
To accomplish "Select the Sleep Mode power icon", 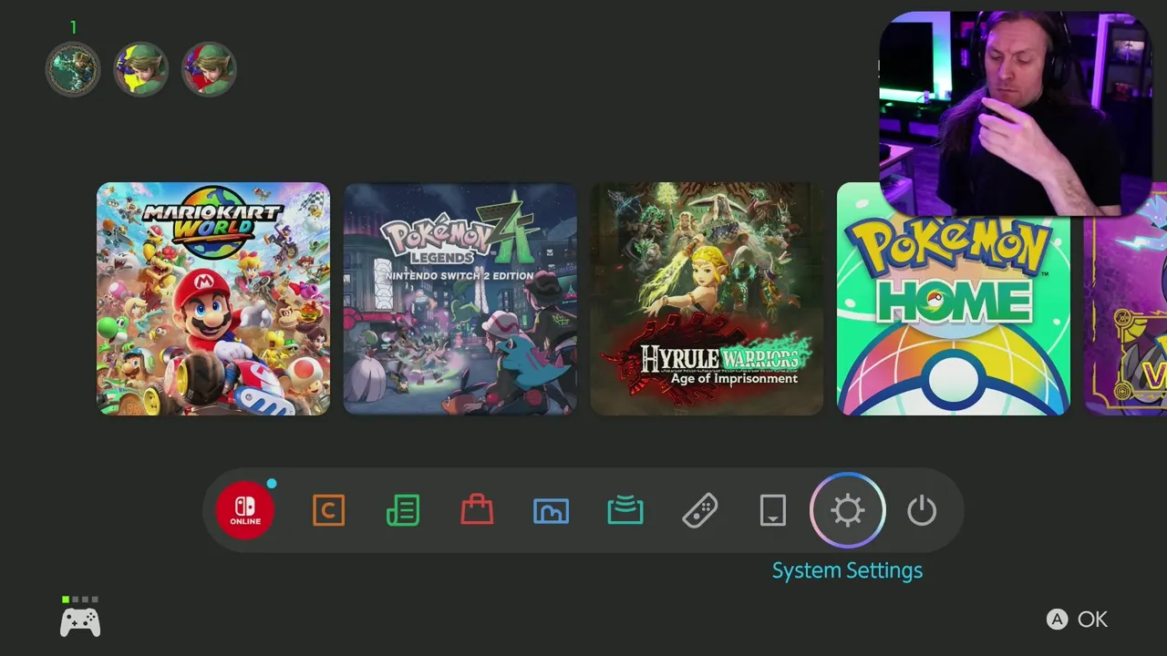I will tap(922, 510).
